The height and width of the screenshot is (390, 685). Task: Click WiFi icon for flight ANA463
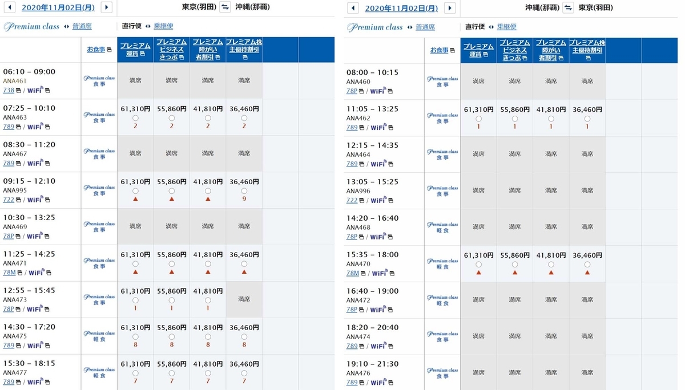(x=35, y=127)
